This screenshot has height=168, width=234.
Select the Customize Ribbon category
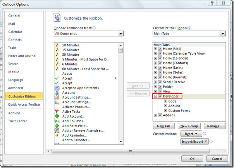pos(24,96)
